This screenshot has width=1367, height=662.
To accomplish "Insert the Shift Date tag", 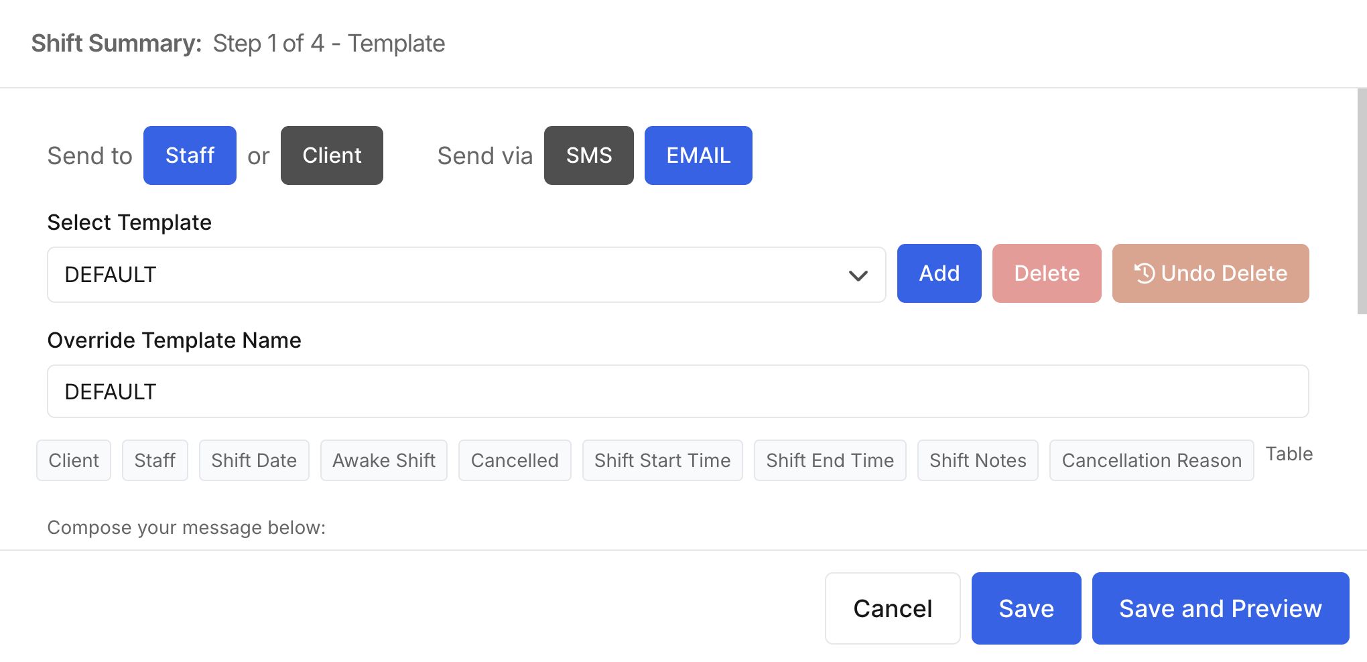I will (254, 460).
